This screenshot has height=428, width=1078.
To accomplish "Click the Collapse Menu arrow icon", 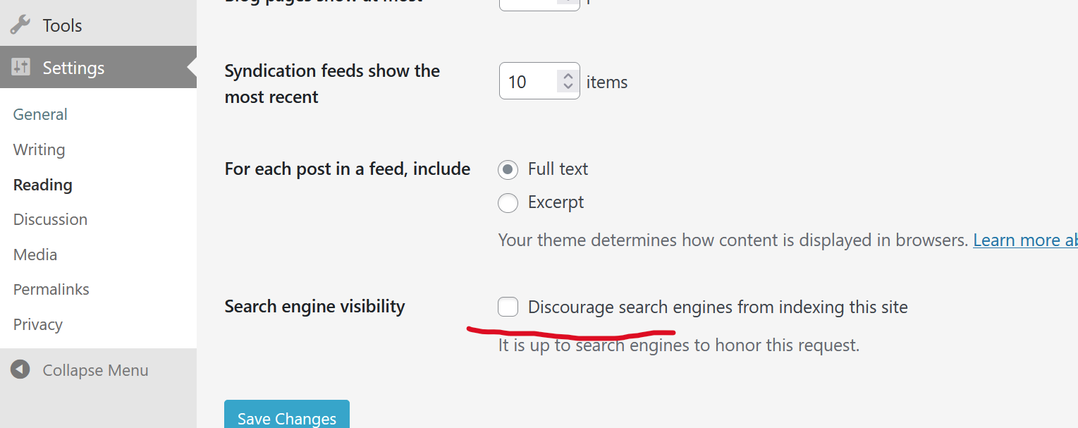I will tap(20, 370).
